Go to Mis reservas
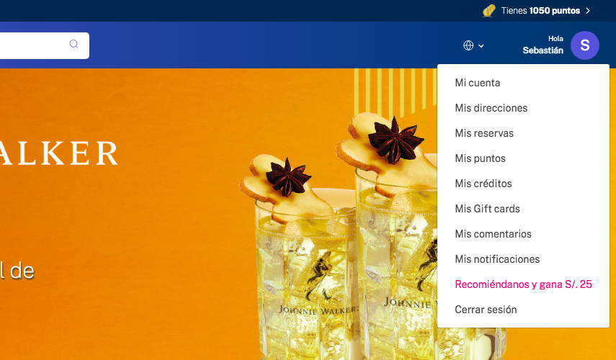Screen dimensions: 616x360 pos(483,133)
